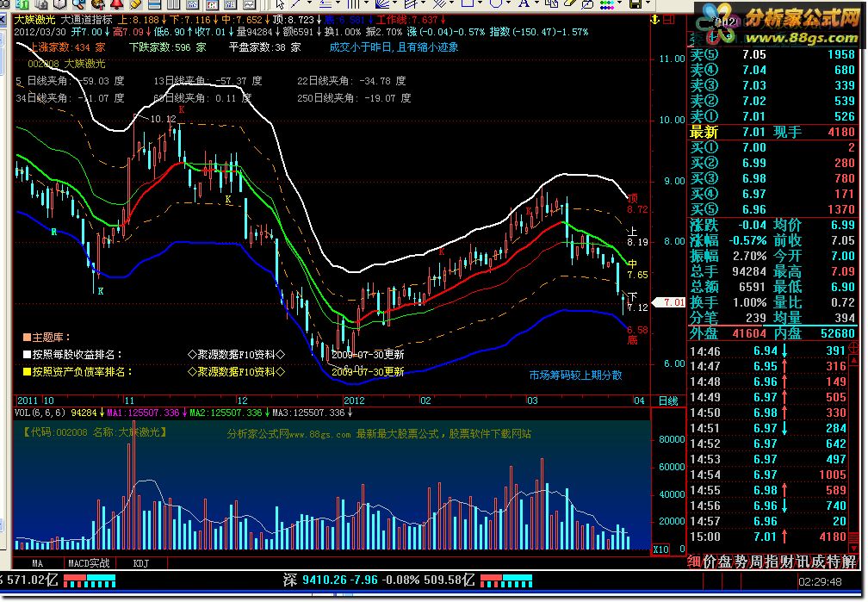Click the 大族激光 stock name in header

[x=34, y=20]
